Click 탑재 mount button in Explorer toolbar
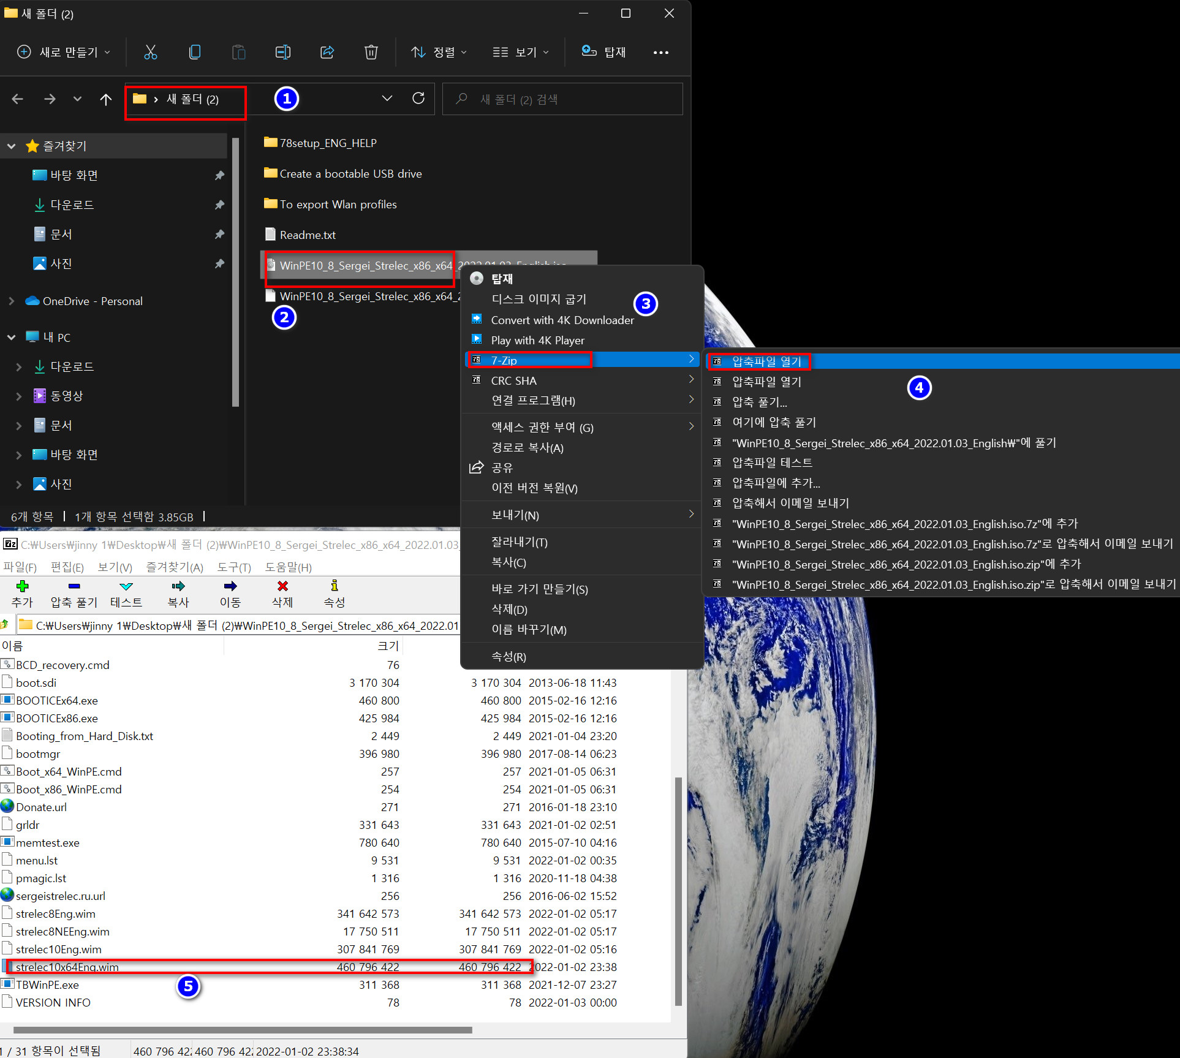Screen dimensions: 1180x1058 [x=603, y=52]
